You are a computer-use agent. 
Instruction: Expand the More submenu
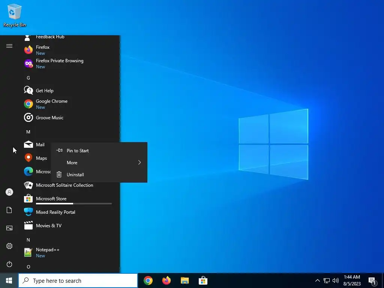pos(99,163)
